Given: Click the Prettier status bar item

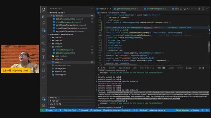Looking at the screenshot, I should tap(195, 110).
